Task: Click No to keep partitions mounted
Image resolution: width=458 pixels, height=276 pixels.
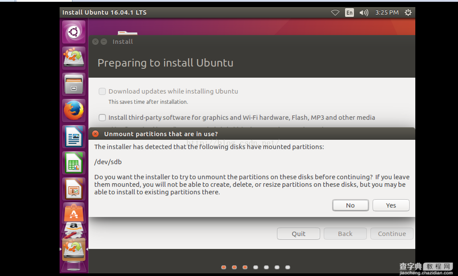Action: click(350, 205)
